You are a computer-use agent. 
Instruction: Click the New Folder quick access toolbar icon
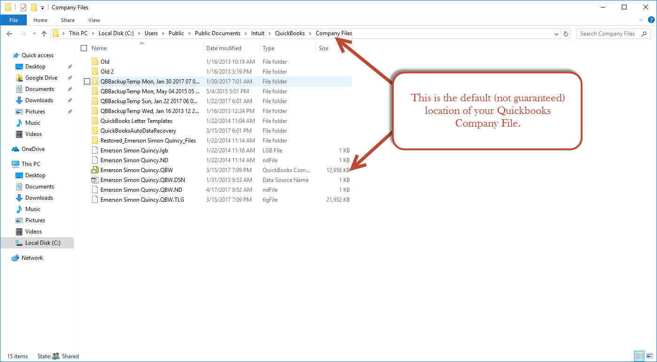pos(34,7)
